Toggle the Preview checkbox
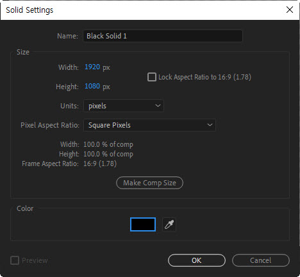Screen dimensions: 300x277 click(15, 260)
